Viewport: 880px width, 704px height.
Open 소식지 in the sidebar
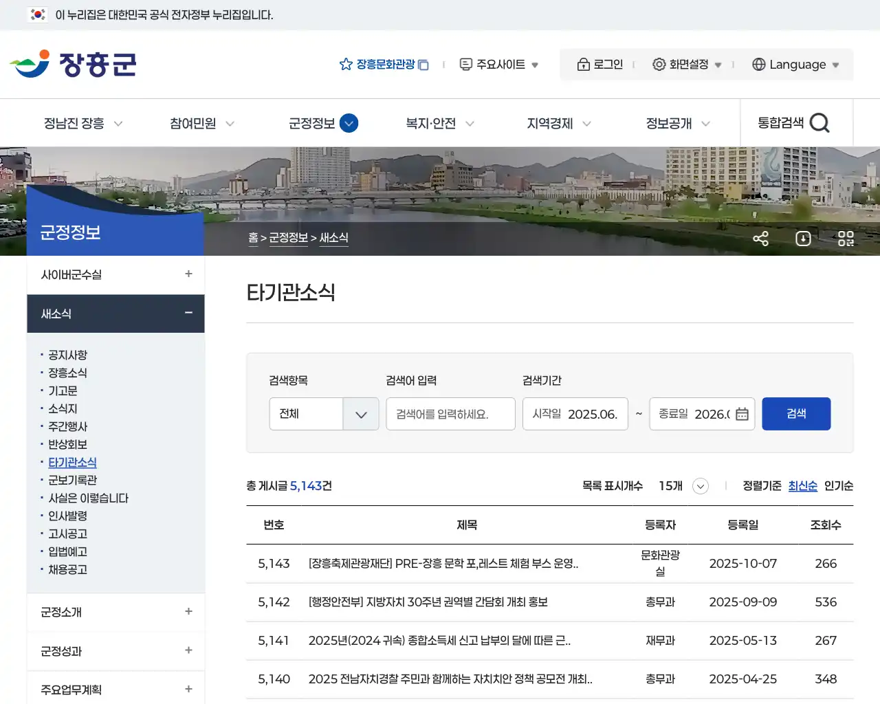click(63, 408)
